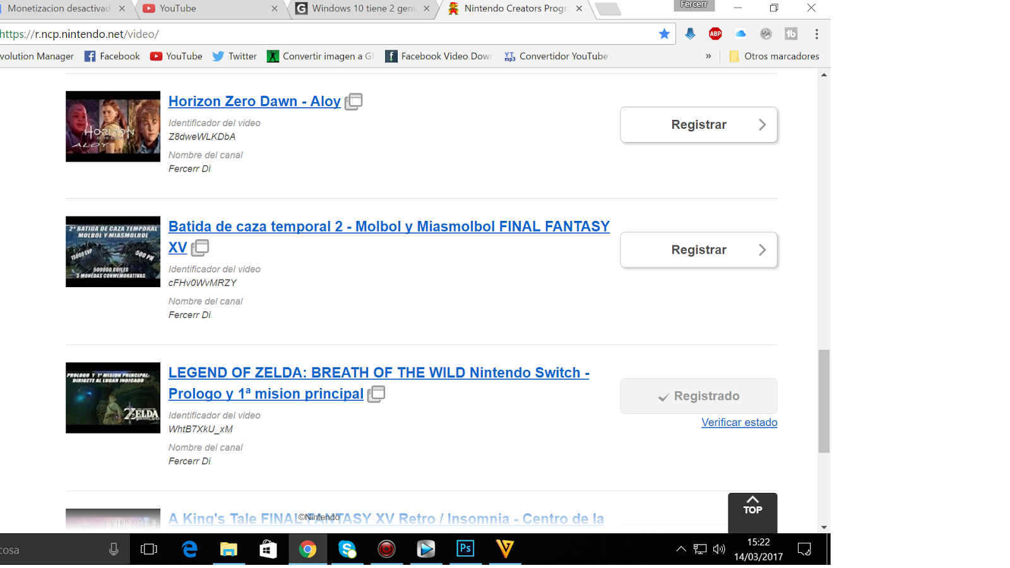Open the new-window icon beside Batida de caza title

click(199, 247)
